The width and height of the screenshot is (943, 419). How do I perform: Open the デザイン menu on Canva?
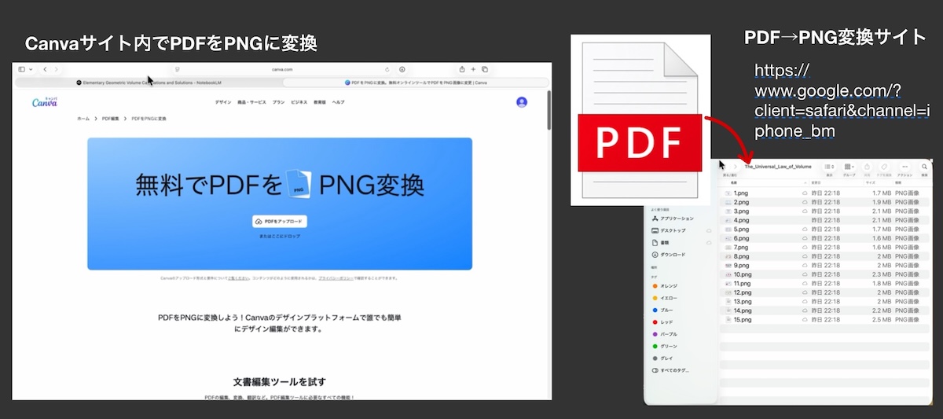point(223,102)
